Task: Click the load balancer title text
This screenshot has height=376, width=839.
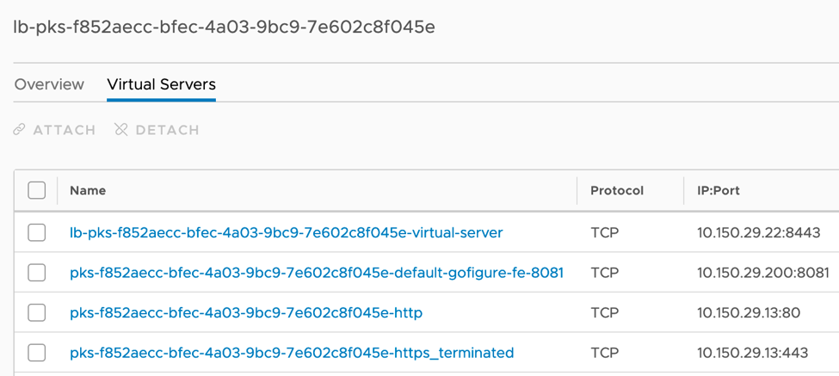Action: (x=224, y=27)
